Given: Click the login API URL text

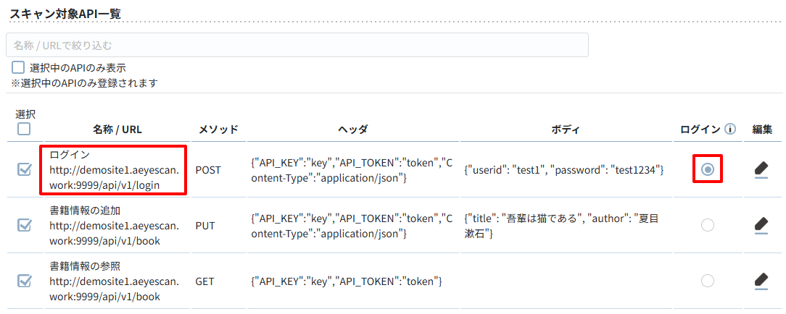Looking at the screenshot, I should click(x=113, y=178).
